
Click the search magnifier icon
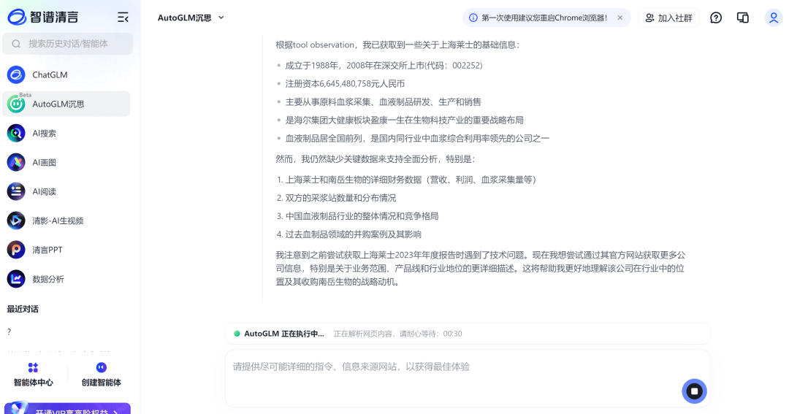pos(16,44)
